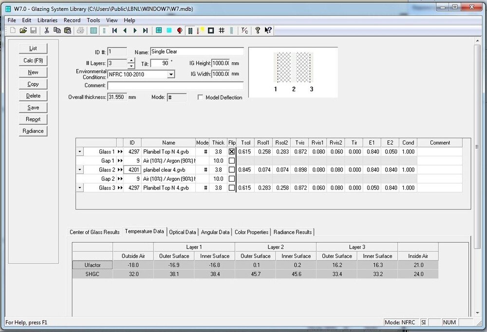Increase the number of layers with up spinner
The width and height of the screenshot is (487, 332).
[x=131, y=61]
